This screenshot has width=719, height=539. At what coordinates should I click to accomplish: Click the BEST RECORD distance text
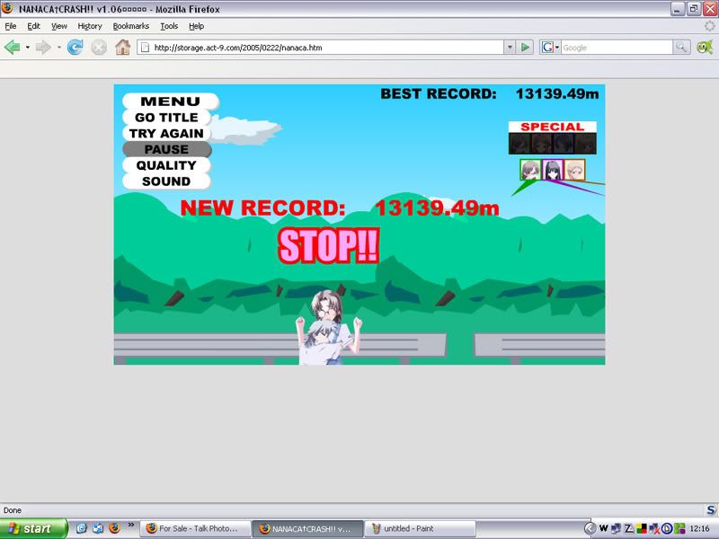(x=490, y=94)
